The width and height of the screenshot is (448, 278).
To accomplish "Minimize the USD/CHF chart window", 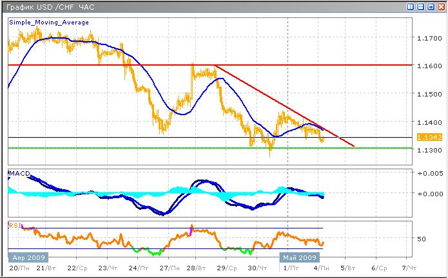I will tap(420, 6).
